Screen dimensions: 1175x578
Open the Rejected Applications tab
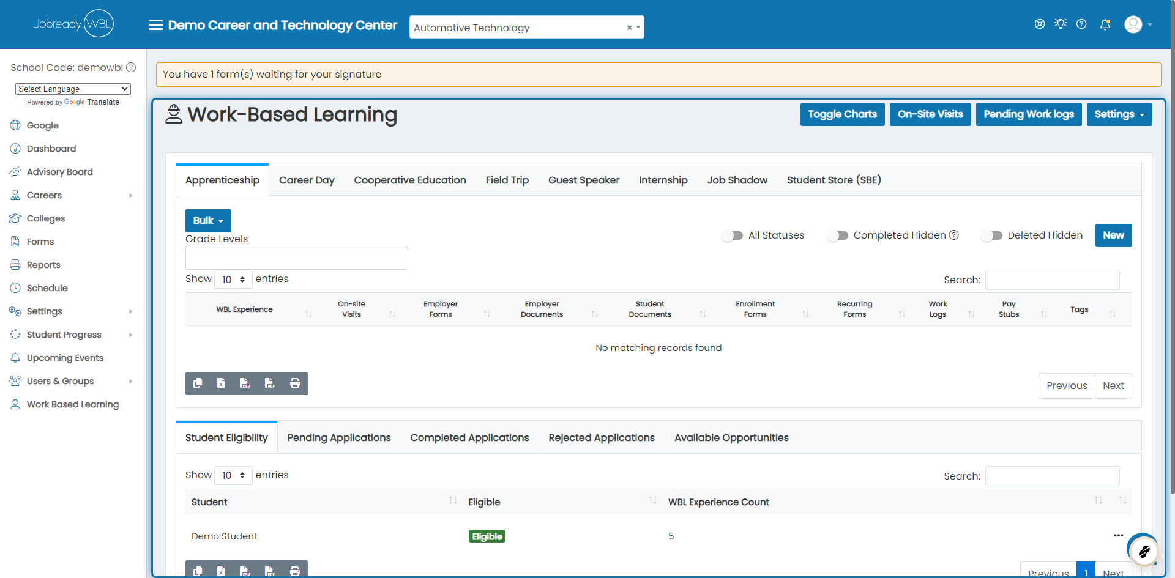pyautogui.click(x=602, y=437)
